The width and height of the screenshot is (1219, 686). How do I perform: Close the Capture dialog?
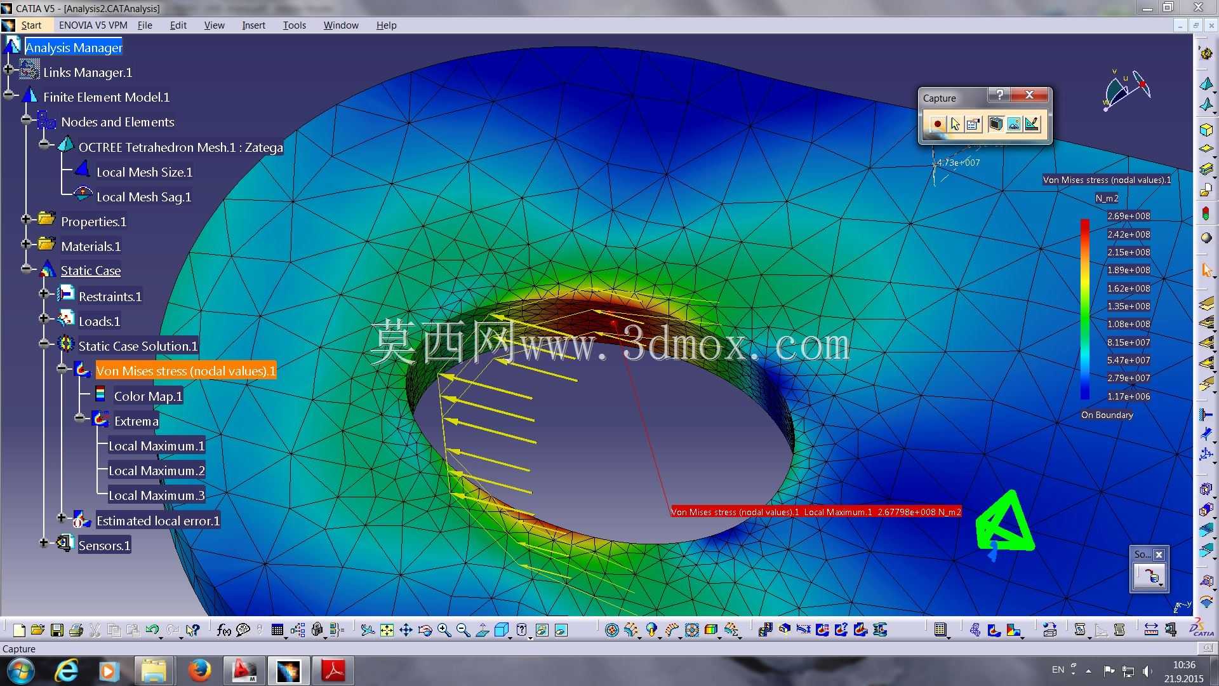coord(1030,95)
